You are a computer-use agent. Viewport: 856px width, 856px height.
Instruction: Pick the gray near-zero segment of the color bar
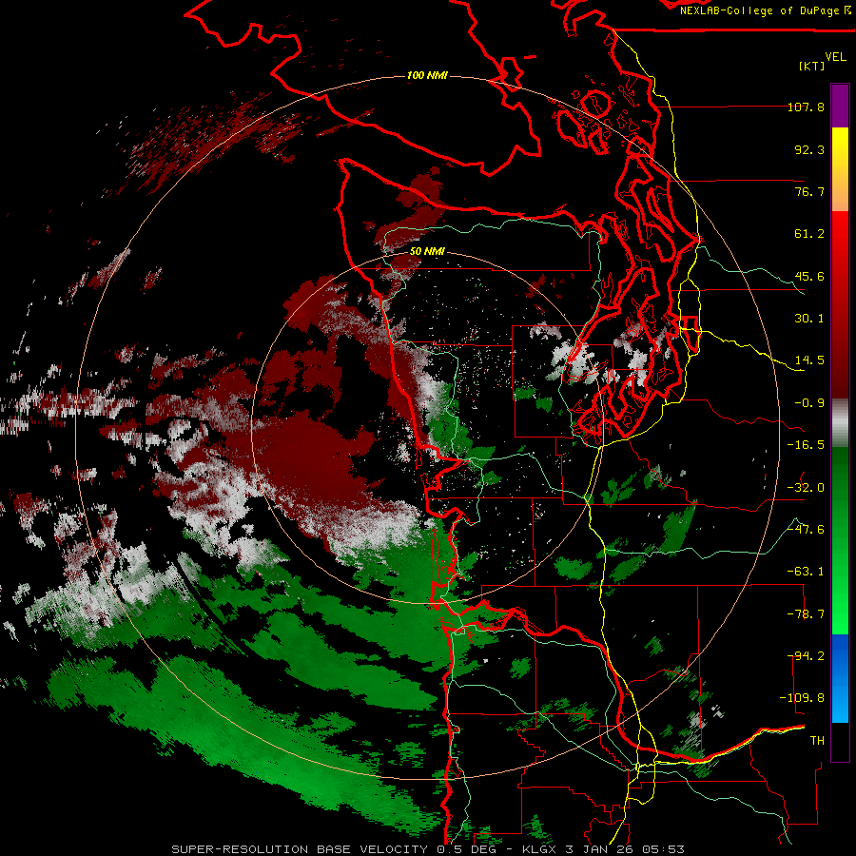pyautogui.click(x=840, y=422)
